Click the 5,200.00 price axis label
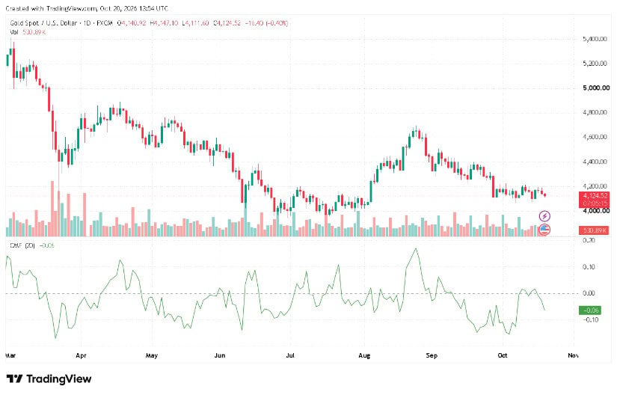 [x=595, y=64]
